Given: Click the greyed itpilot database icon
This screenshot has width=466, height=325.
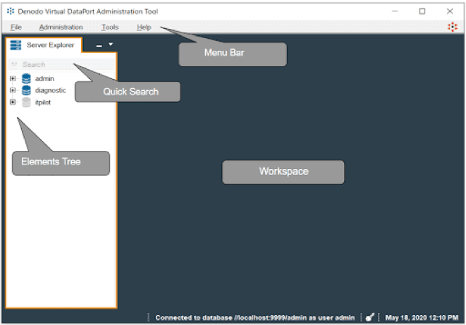Looking at the screenshot, I should click(26, 102).
